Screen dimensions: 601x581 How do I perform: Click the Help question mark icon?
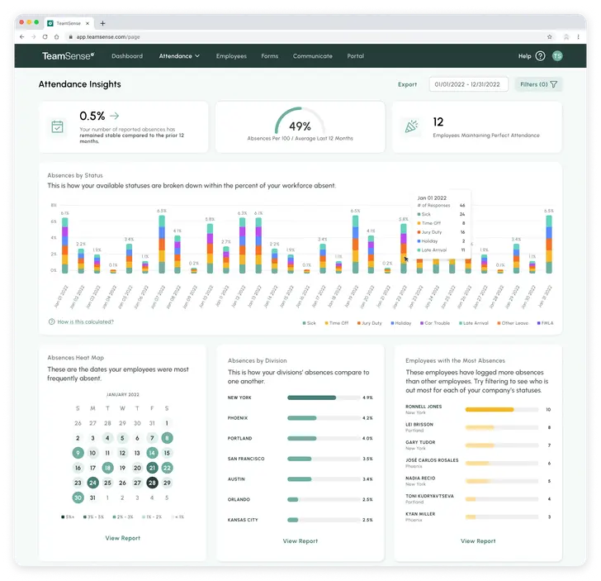pyautogui.click(x=540, y=56)
